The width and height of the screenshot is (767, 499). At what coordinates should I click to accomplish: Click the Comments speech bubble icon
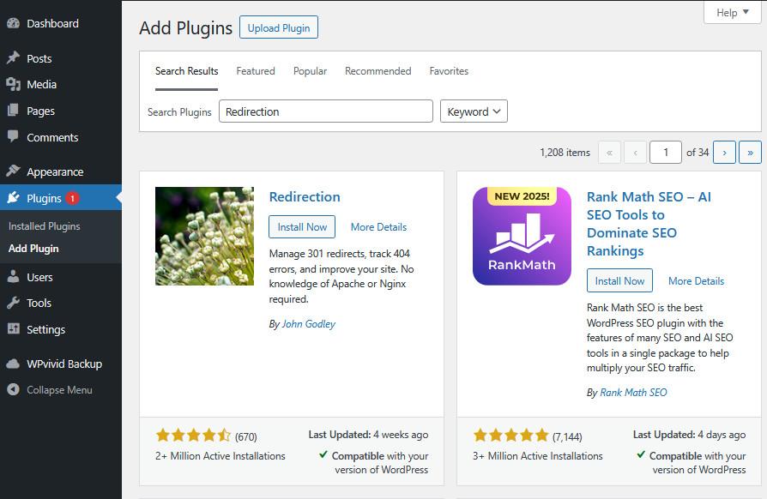tap(13, 136)
